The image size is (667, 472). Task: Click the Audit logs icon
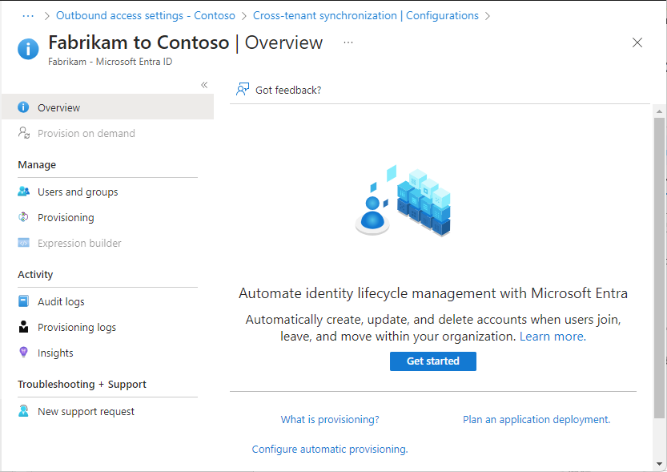(x=25, y=301)
